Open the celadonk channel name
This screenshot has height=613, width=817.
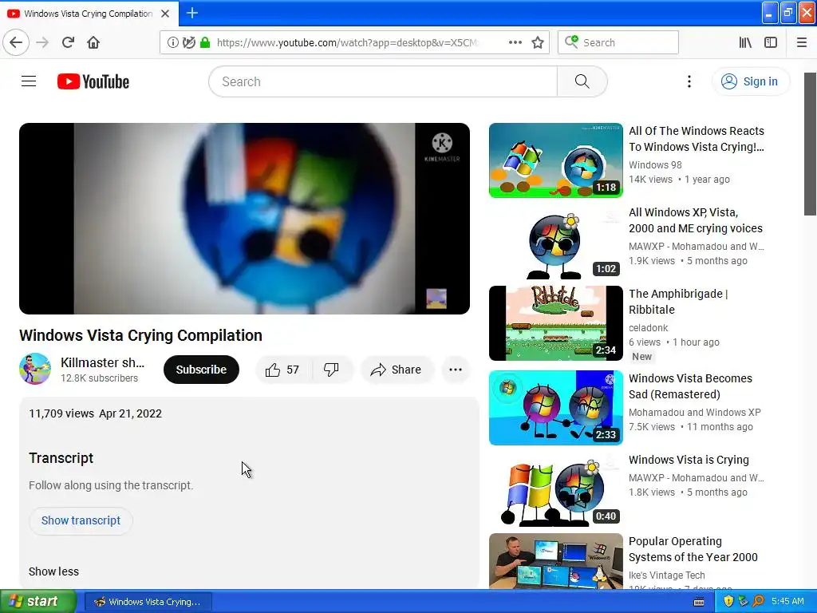click(648, 328)
